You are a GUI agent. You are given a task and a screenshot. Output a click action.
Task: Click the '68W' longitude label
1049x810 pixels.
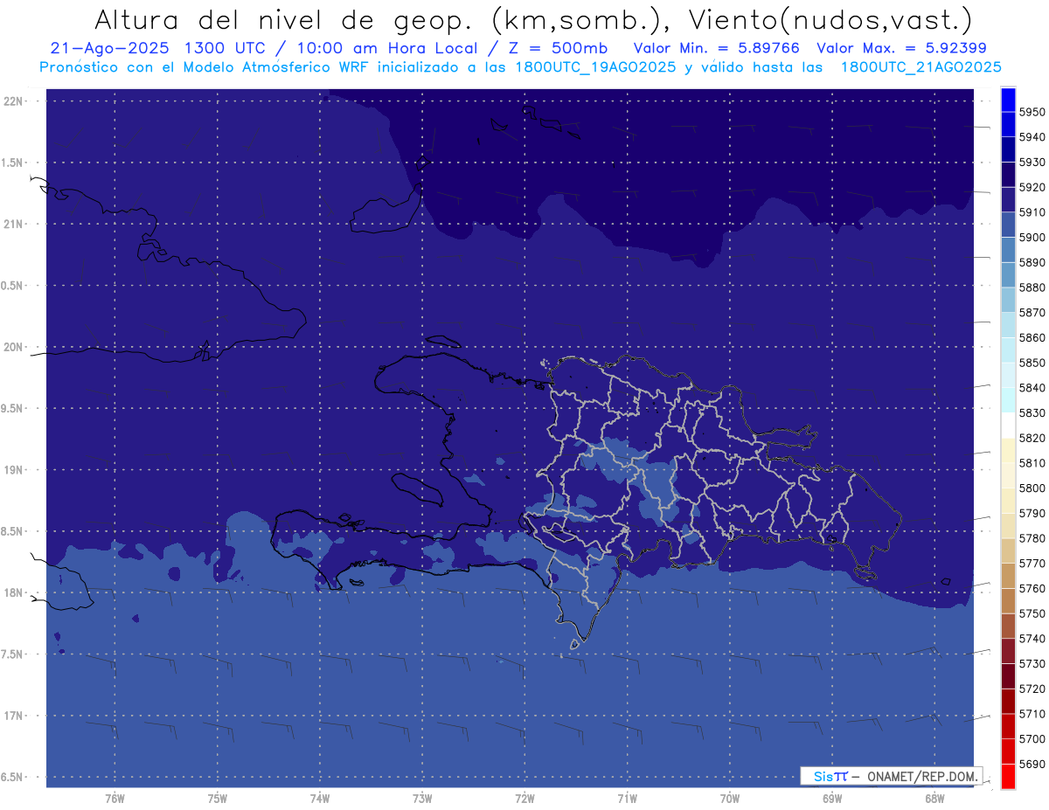pyautogui.click(x=934, y=799)
